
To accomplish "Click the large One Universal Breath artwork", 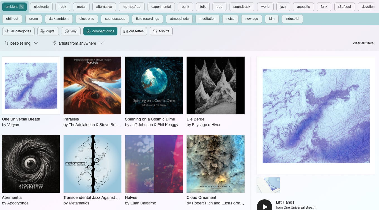I will pos(316,115).
